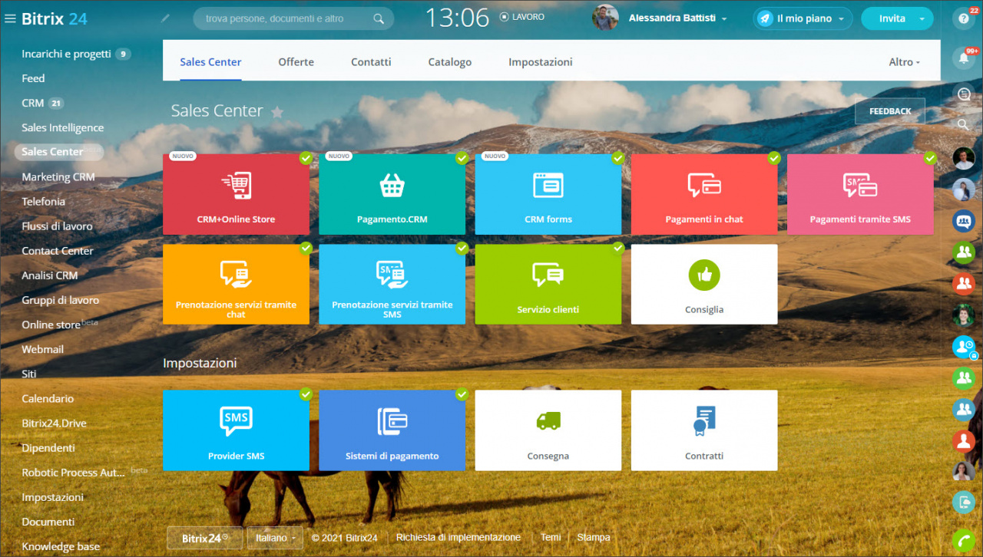Click green checkmark on Provider SMS tile
The width and height of the screenshot is (983, 557).
[x=306, y=394]
